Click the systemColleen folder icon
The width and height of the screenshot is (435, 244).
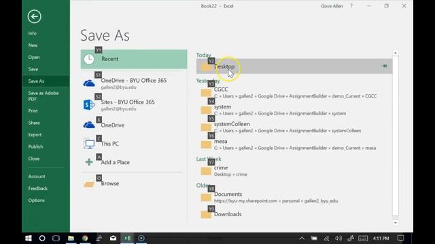pyautogui.click(x=206, y=127)
